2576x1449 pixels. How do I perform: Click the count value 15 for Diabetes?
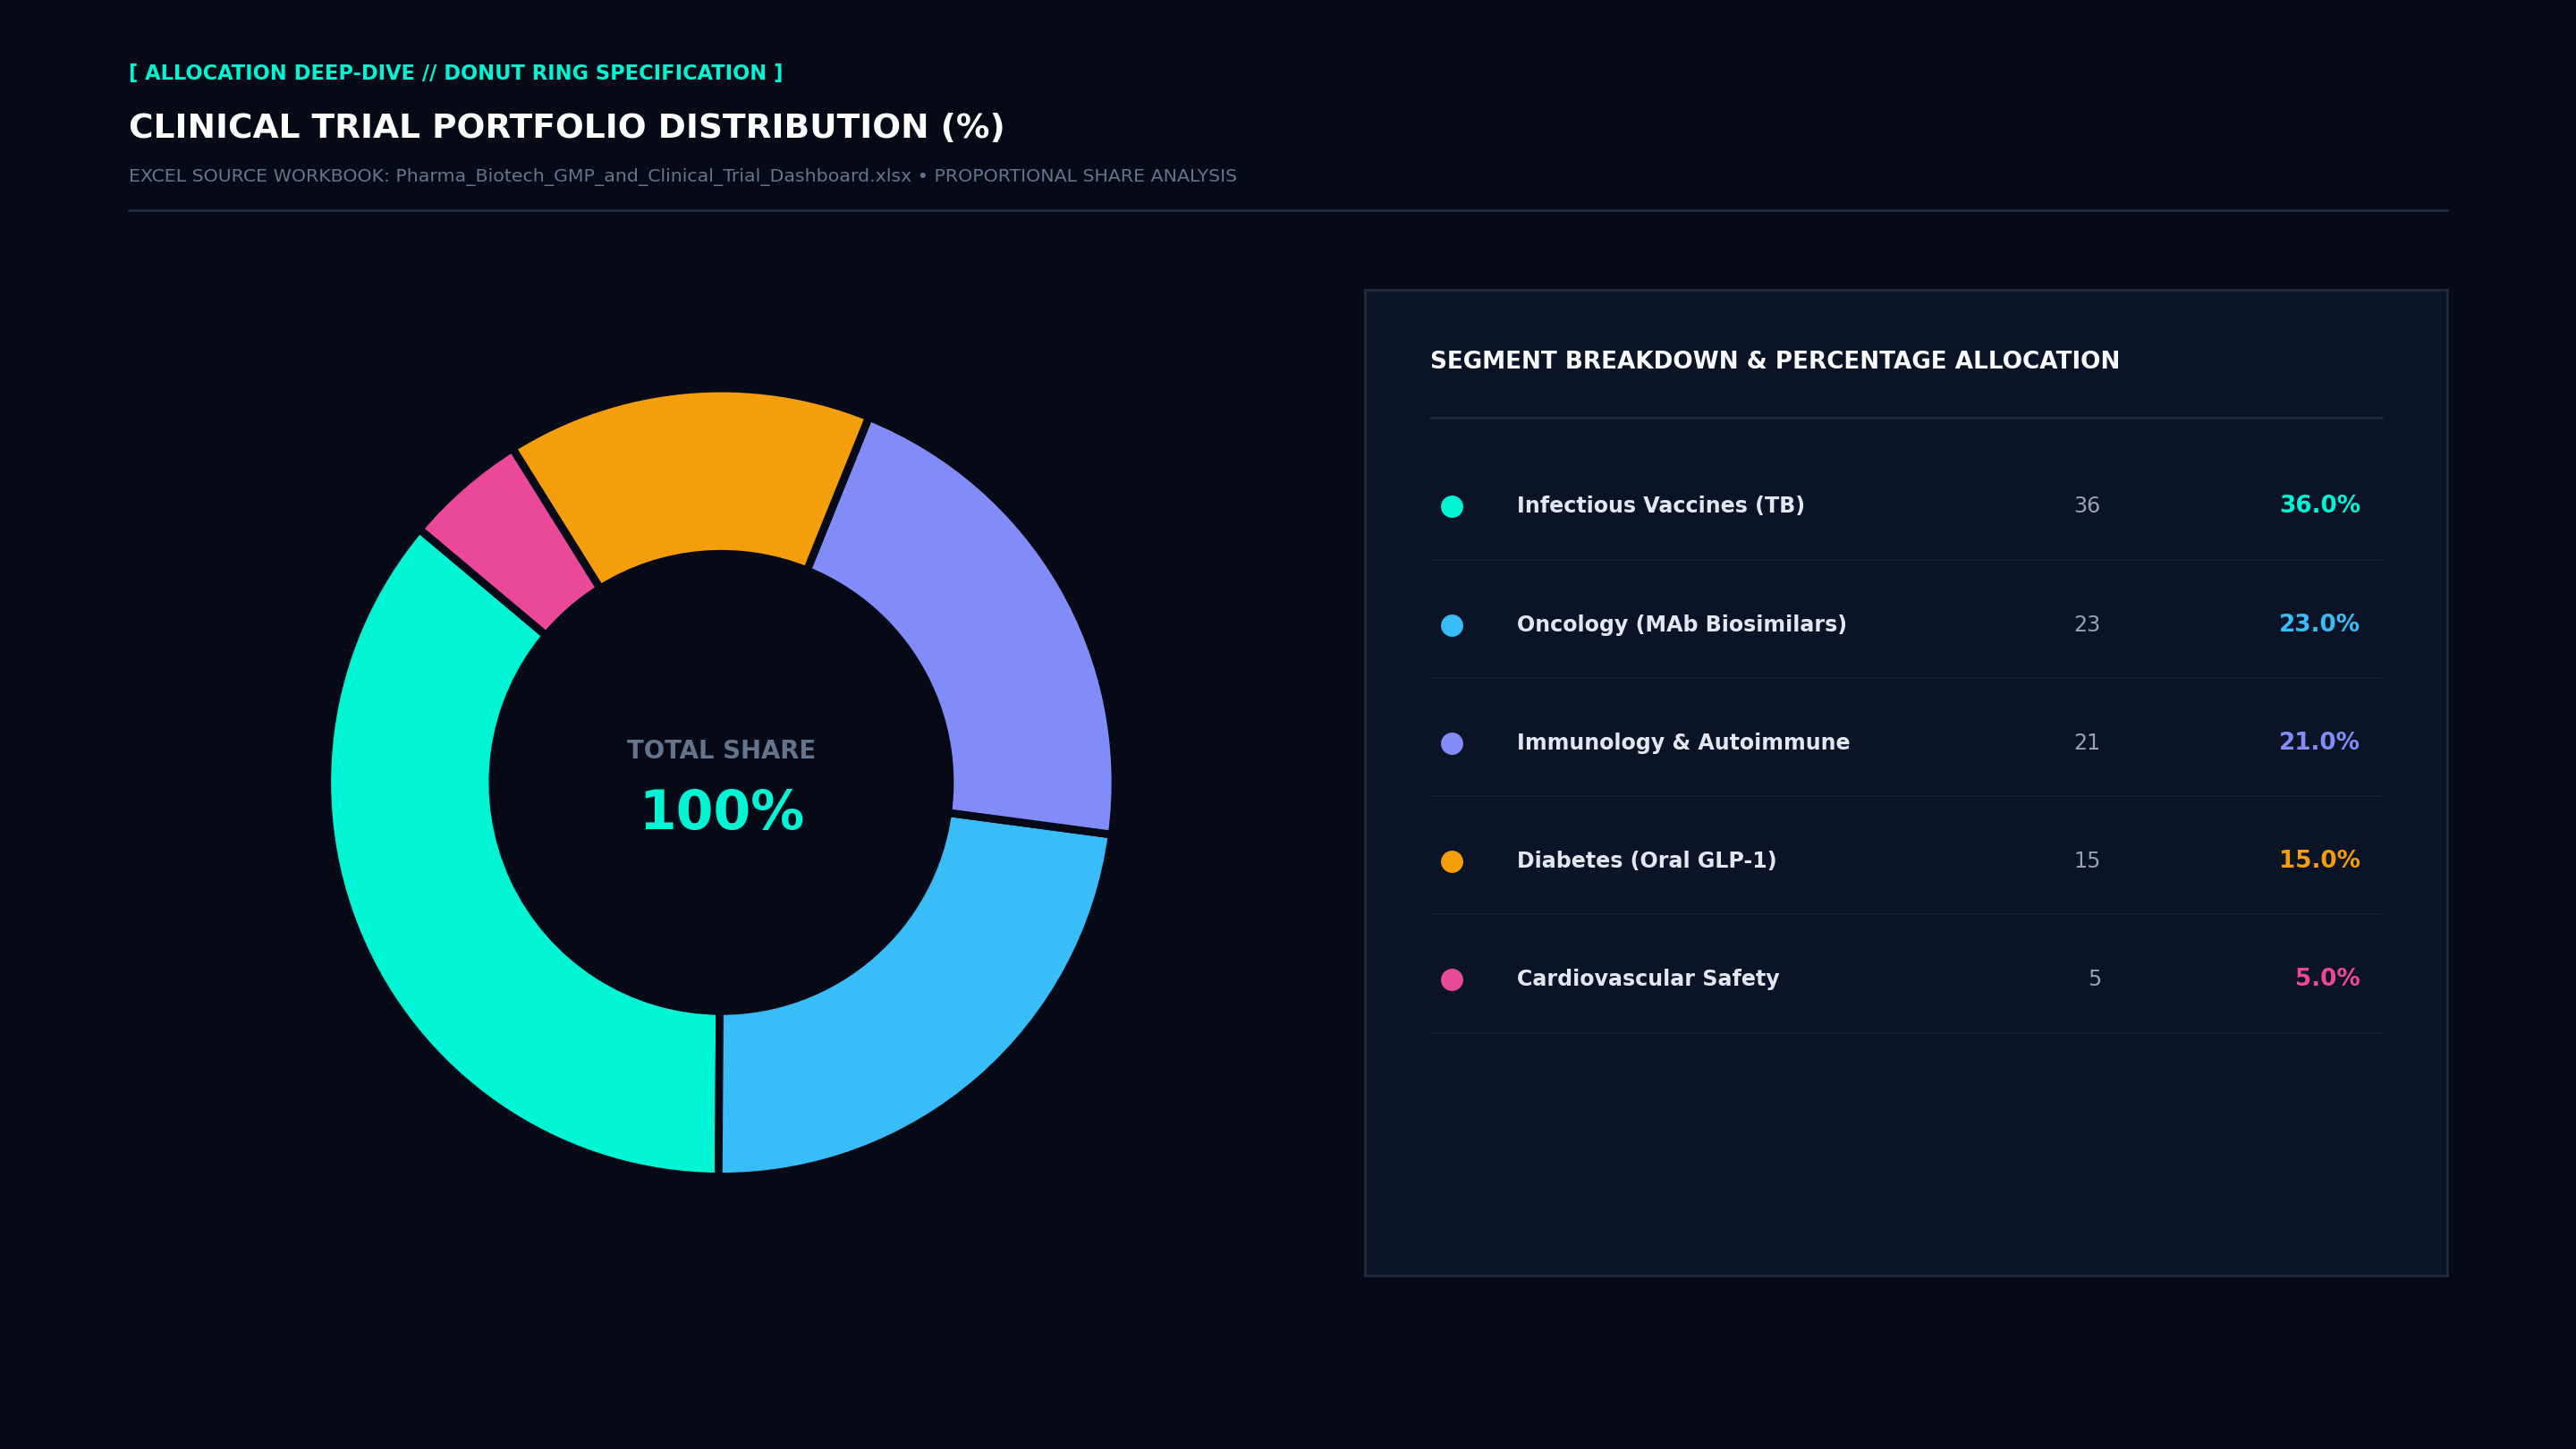click(x=2087, y=861)
